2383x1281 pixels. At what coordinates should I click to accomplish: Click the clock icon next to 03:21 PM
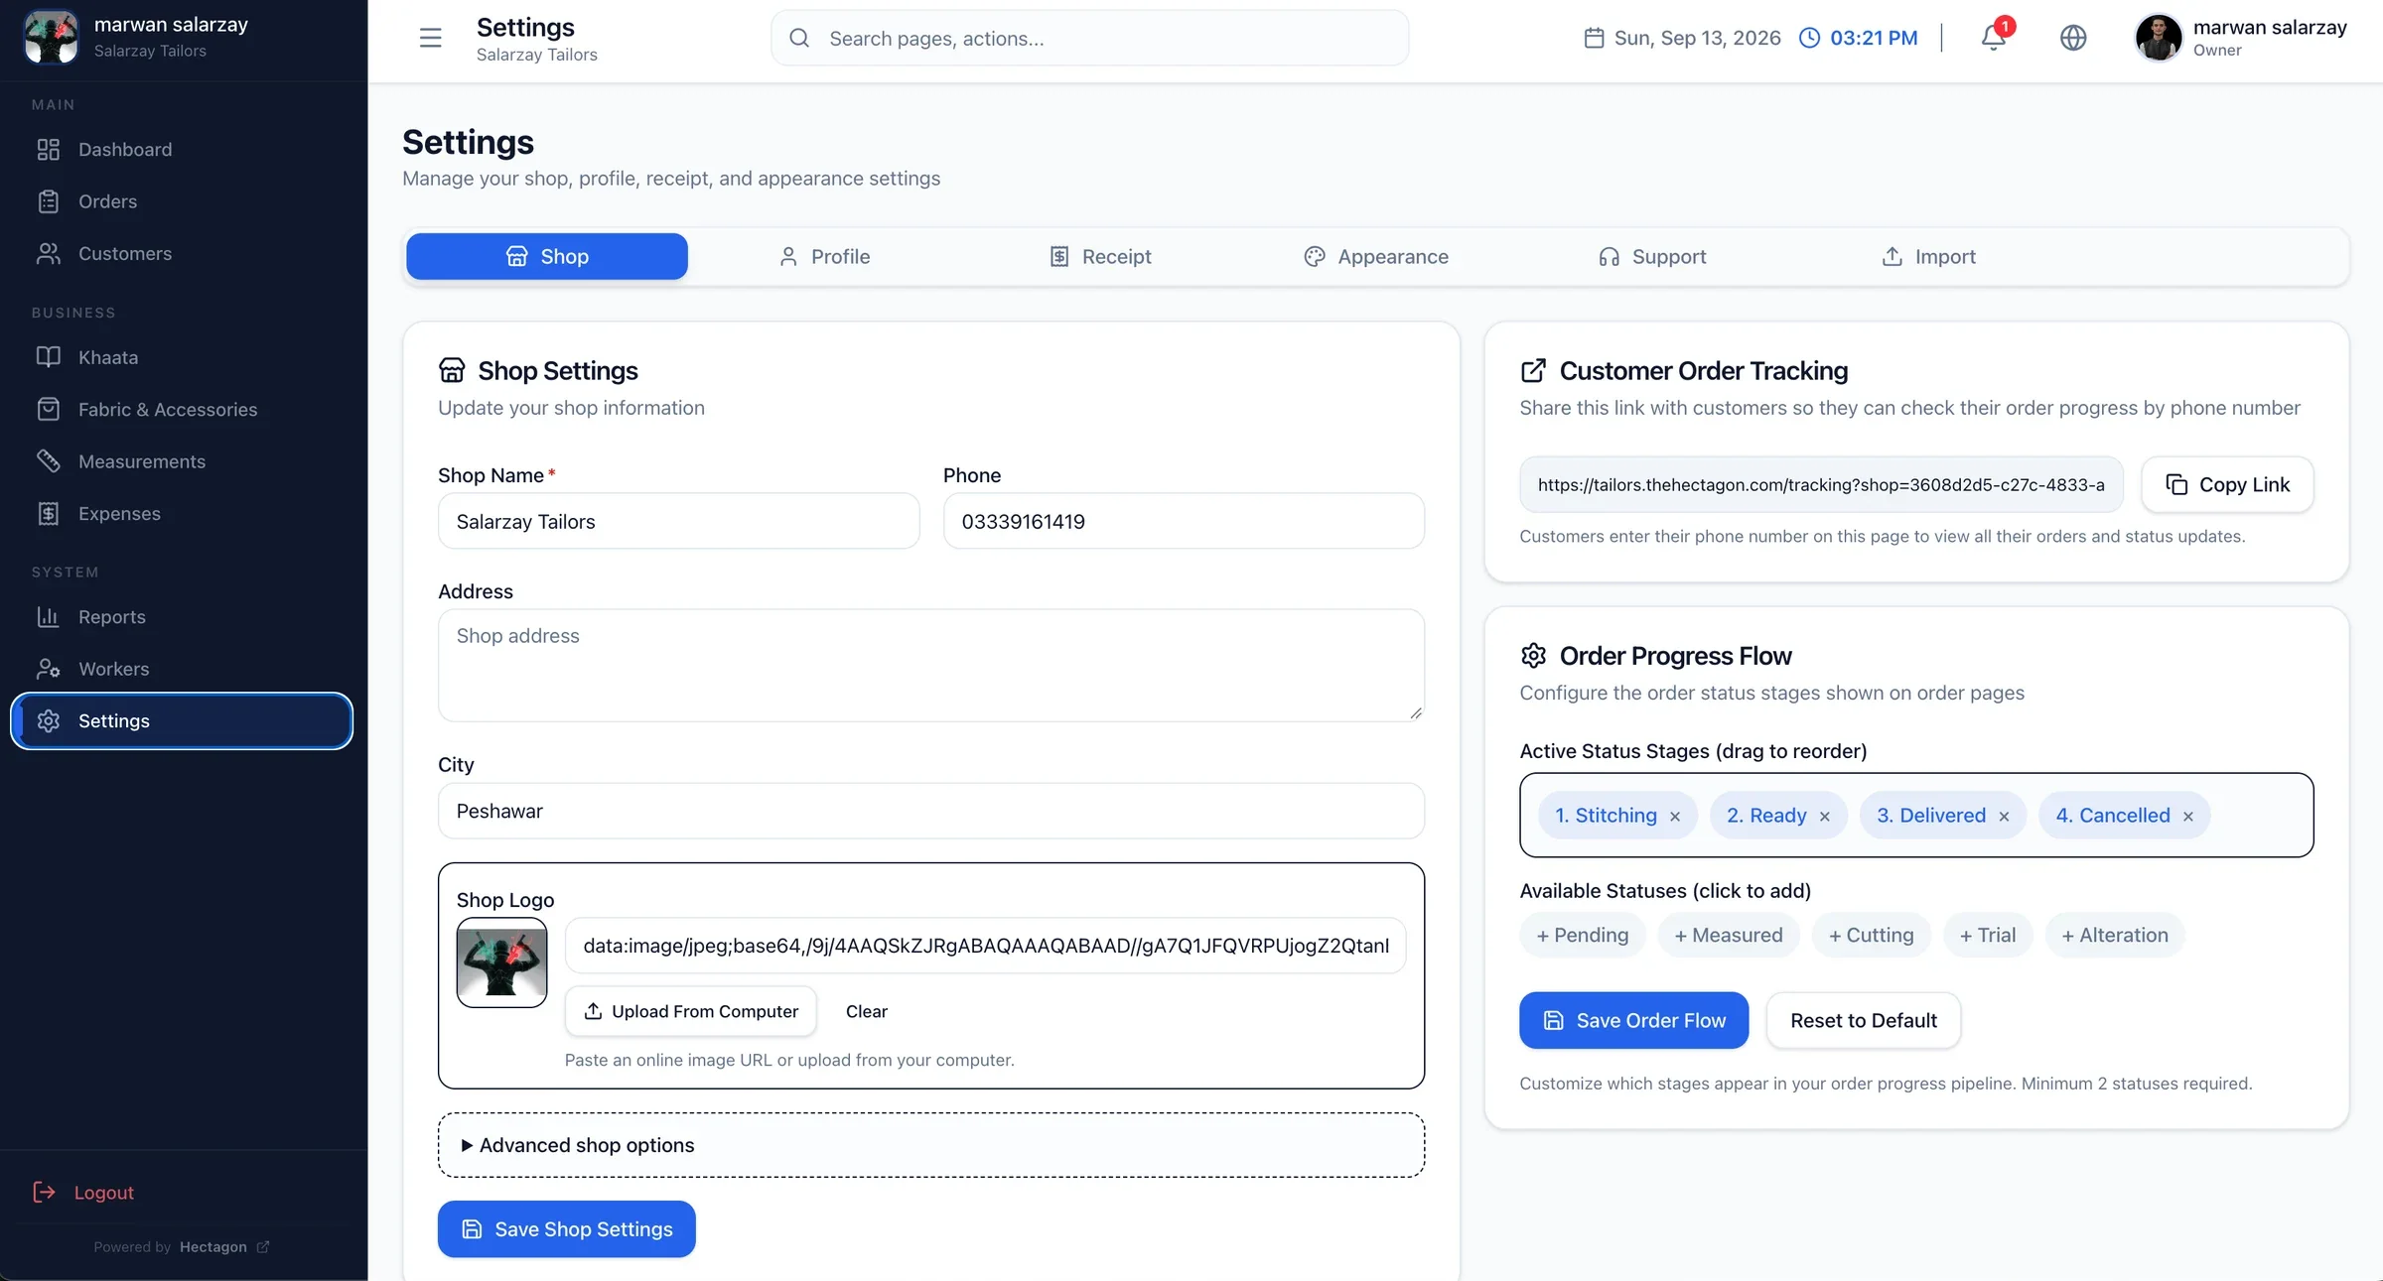point(1810,38)
